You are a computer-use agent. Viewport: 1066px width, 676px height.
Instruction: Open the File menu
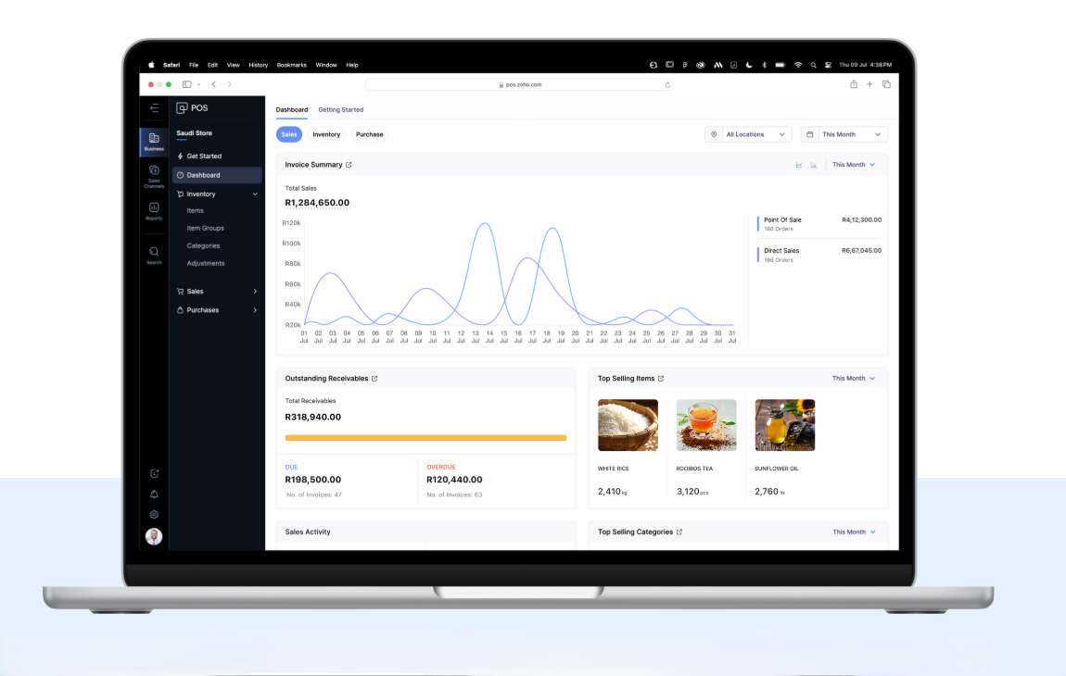click(x=194, y=65)
